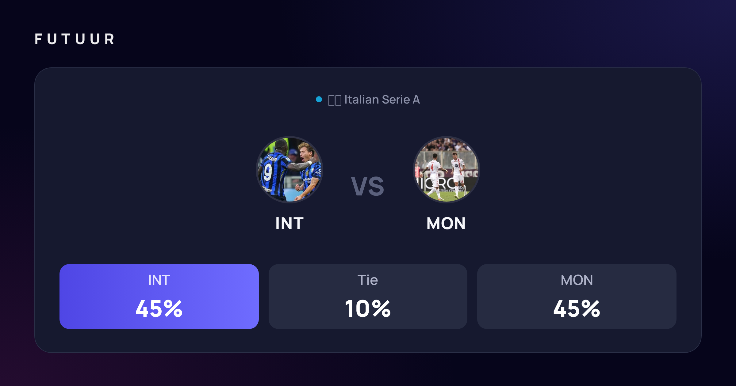Click the 10% value in Tie box
736x386 pixels.
click(x=368, y=308)
